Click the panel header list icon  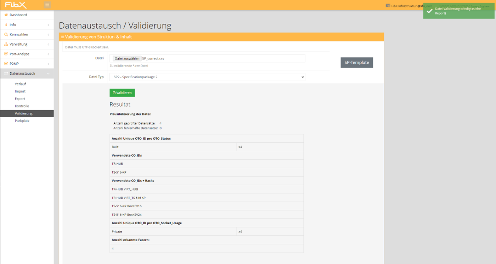(63, 37)
